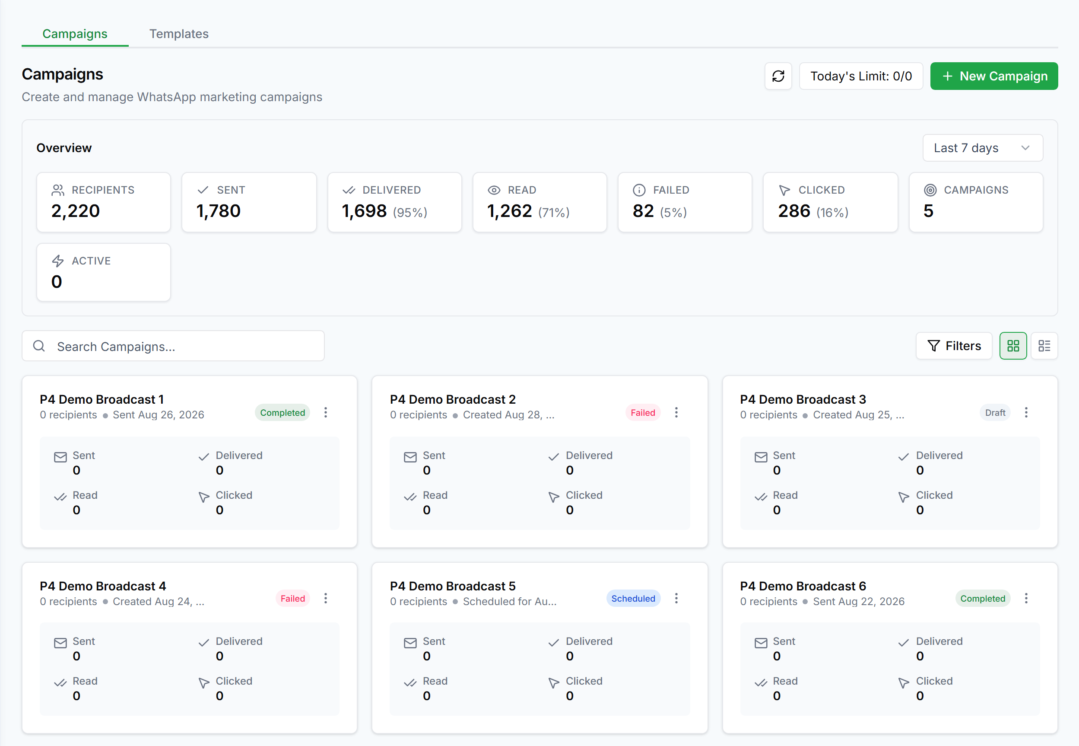
Task: Refresh campaigns with the reload icon
Action: (x=778, y=76)
